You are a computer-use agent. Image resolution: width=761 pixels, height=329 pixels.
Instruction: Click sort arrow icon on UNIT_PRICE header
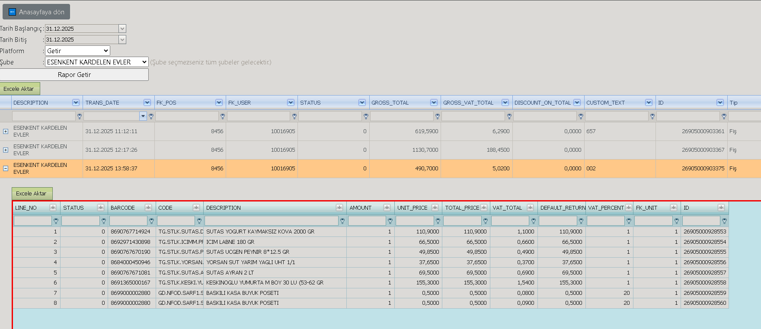point(435,208)
